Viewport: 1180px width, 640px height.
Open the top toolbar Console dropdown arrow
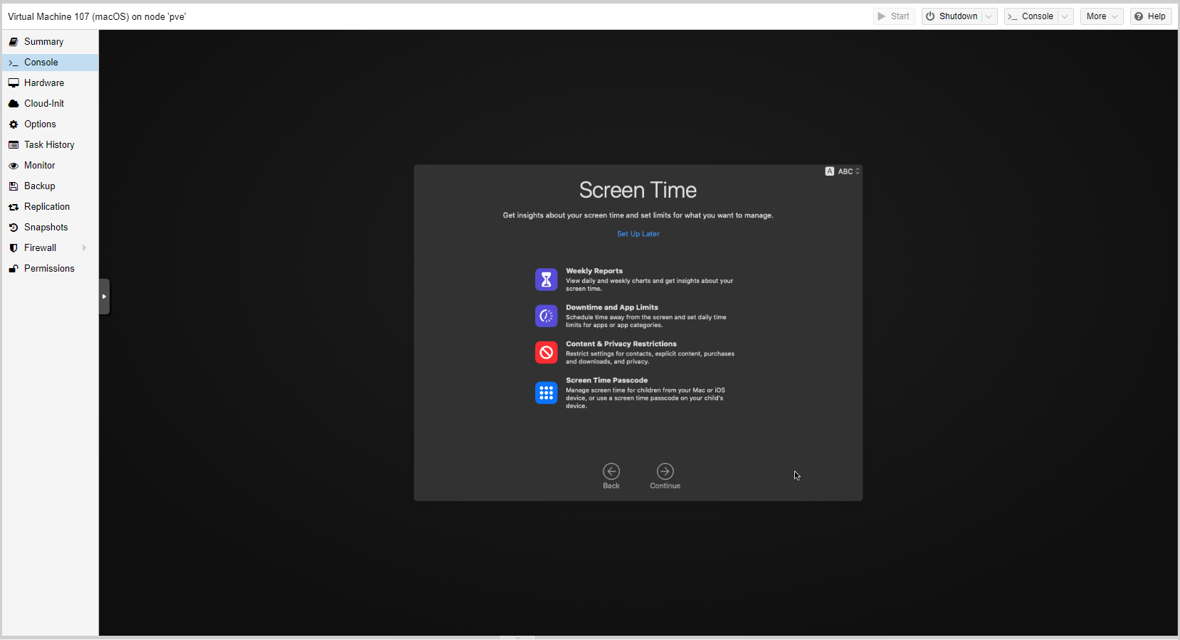tap(1065, 16)
